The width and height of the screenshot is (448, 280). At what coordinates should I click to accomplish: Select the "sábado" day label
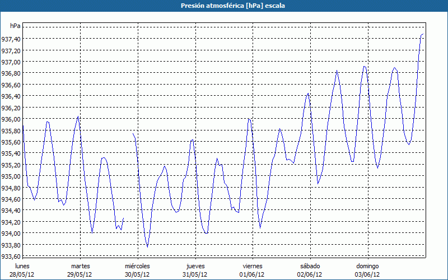(x=310, y=265)
